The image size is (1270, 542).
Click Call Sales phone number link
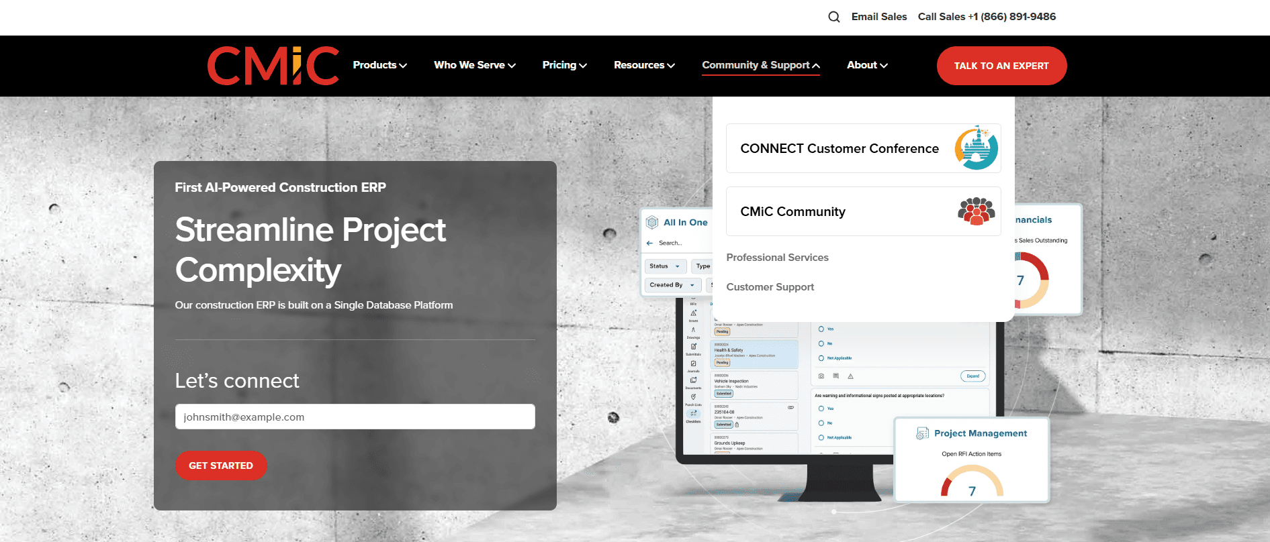point(987,17)
